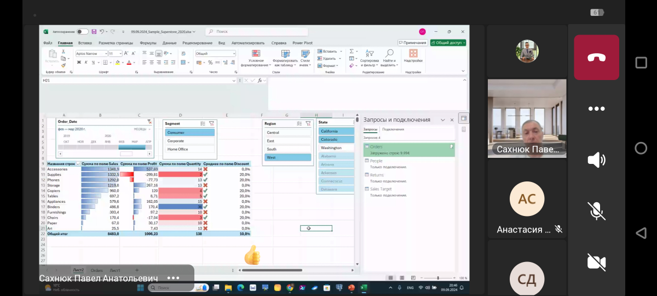Click the AutoSum sigma icon

pyautogui.click(x=351, y=51)
